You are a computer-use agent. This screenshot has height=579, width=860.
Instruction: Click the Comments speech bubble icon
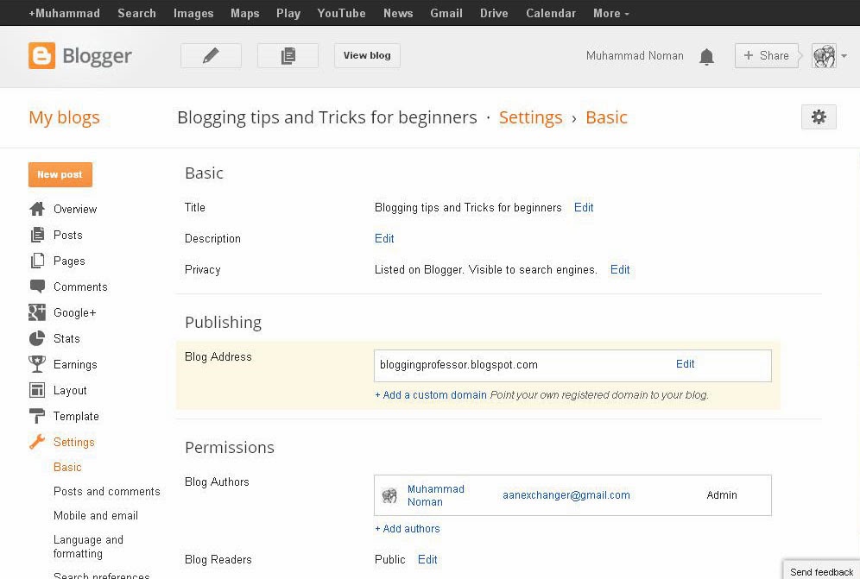pyautogui.click(x=37, y=286)
